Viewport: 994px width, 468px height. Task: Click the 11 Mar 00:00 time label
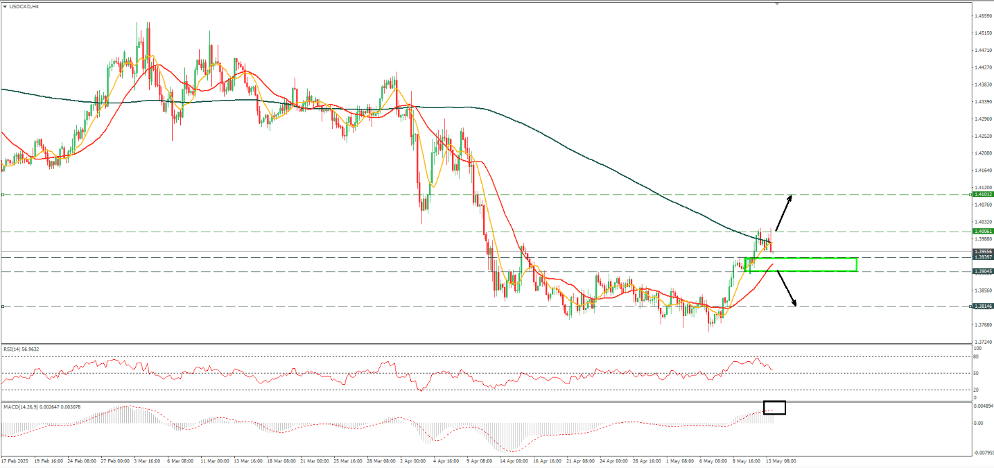[x=216, y=460]
